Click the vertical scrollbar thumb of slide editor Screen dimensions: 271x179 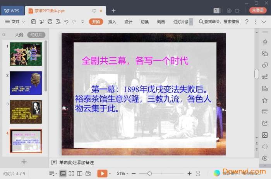257,74
